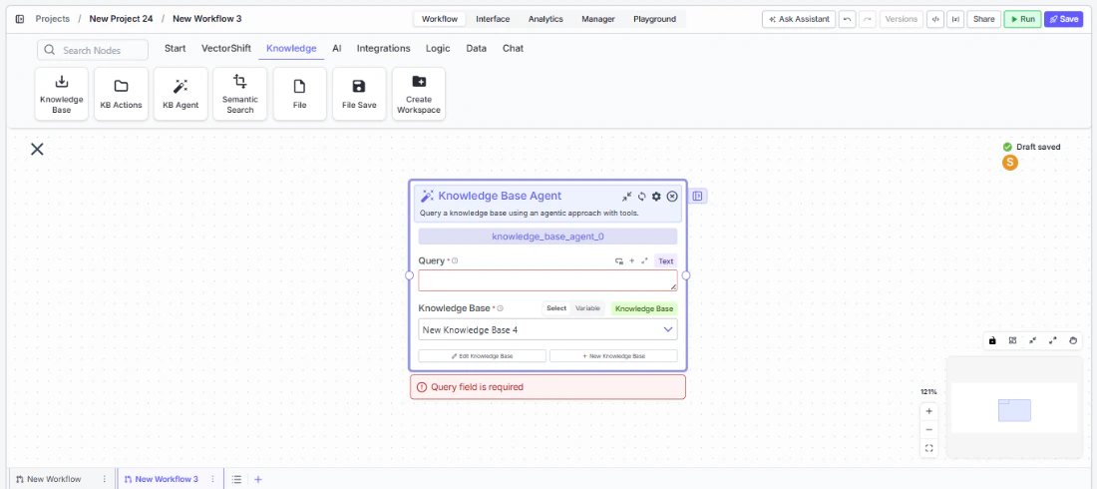Viewport: 1097px width, 489px height.
Task: Close the node palette with the X
Action: pyautogui.click(x=37, y=149)
